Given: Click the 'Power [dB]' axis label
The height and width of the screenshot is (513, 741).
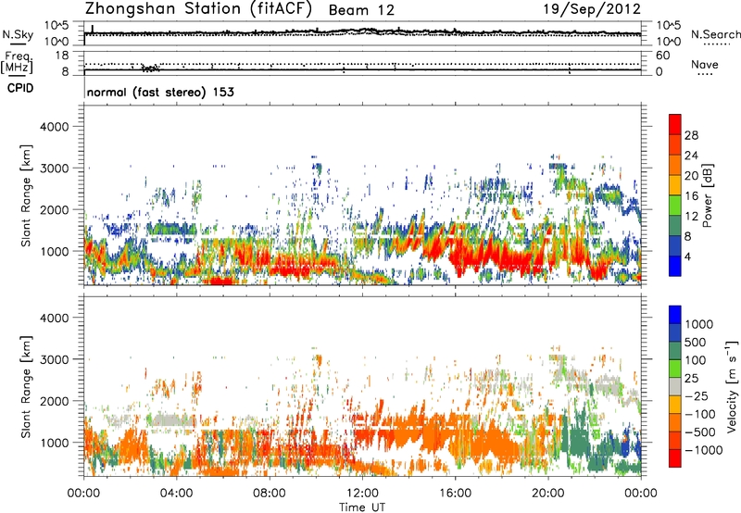Looking at the screenshot, I should click(x=707, y=195).
